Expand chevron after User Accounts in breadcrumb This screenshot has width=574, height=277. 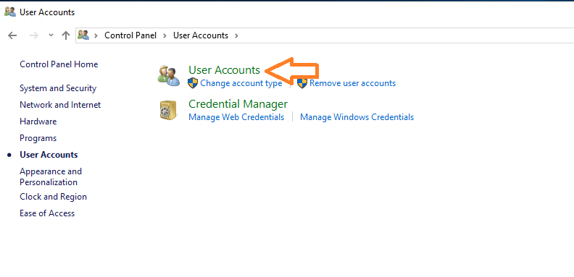tap(236, 35)
